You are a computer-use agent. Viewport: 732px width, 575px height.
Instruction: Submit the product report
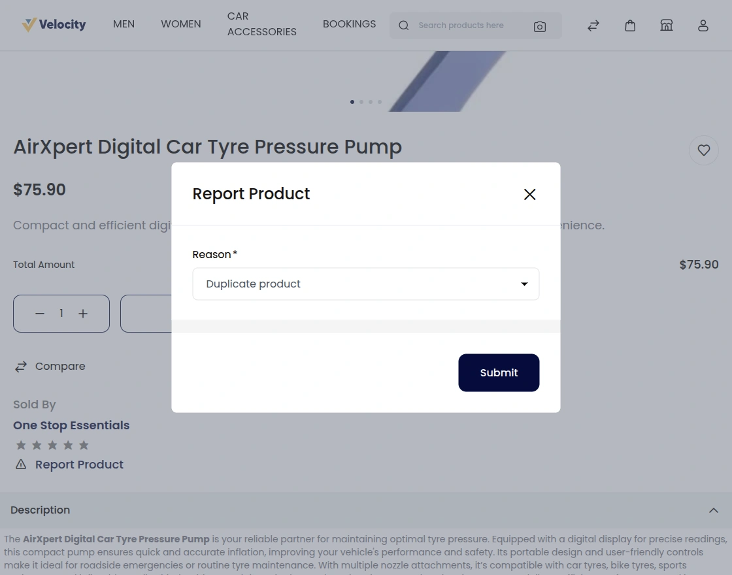pos(499,372)
